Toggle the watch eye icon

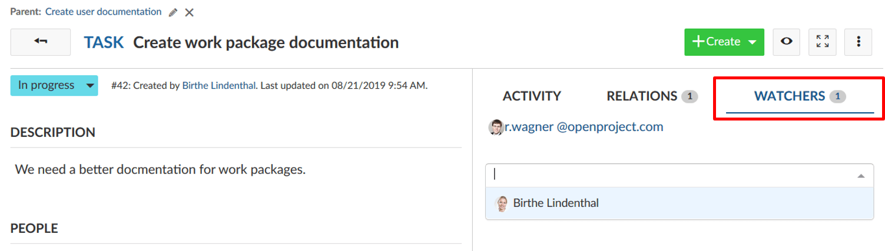pyautogui.click(x=785, y=42)
